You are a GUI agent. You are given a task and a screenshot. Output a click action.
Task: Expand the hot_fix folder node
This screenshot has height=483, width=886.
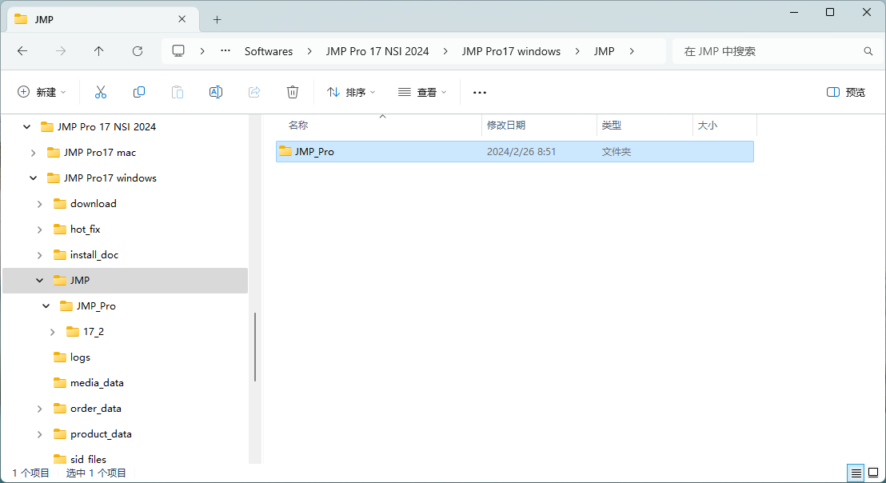click(39, 230)
